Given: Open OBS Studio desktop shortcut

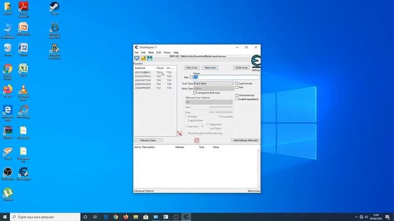Looking at the screenshot, I should pyautogui.click(x=8, y=174).
